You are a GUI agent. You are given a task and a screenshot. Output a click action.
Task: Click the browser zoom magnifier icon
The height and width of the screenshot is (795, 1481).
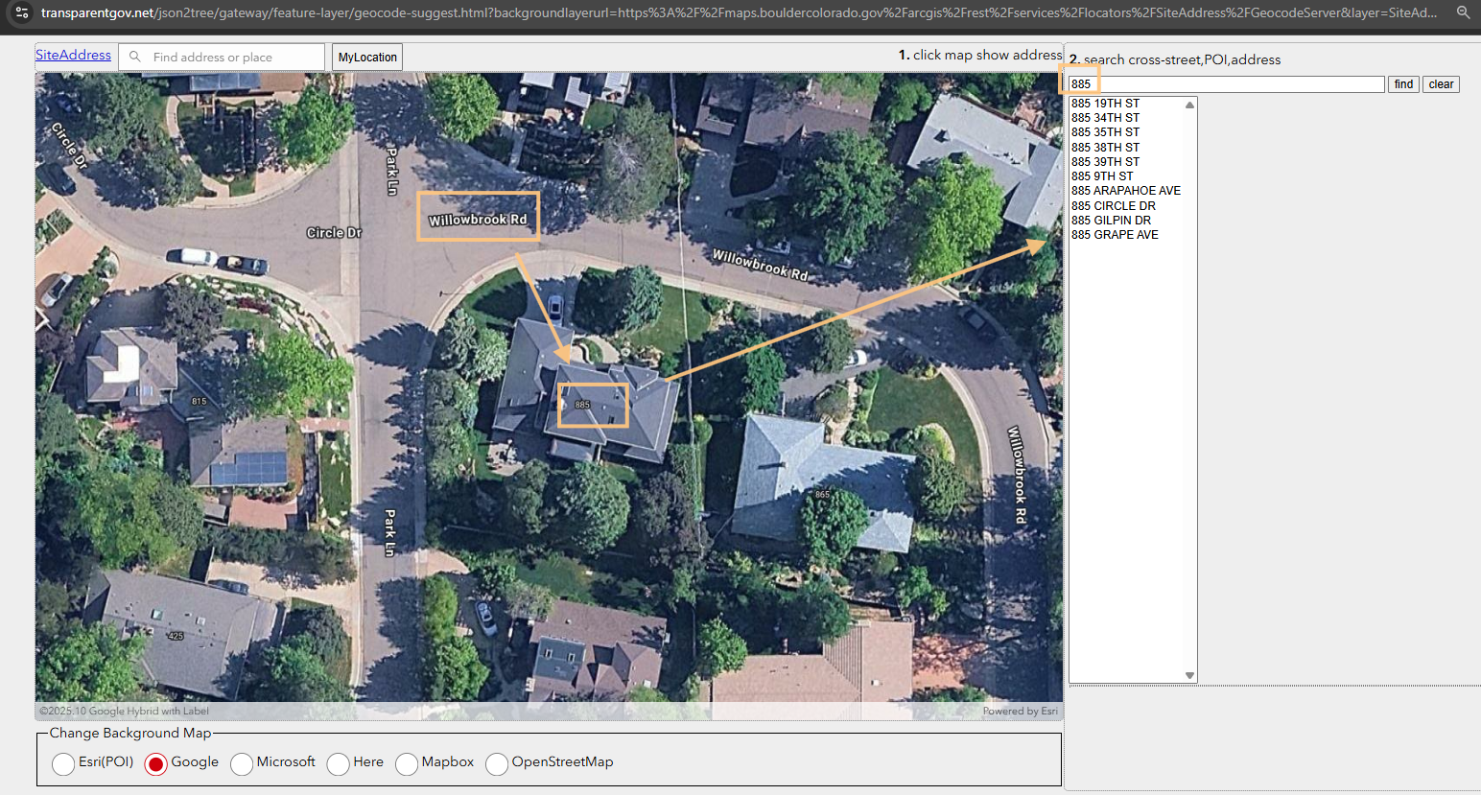[x=1463, y=12]
